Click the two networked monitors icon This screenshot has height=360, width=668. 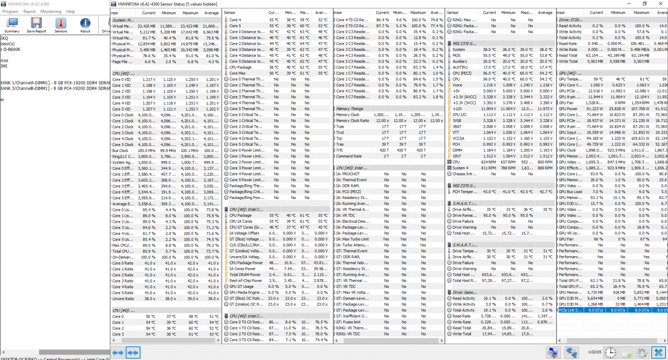point(572,352)
